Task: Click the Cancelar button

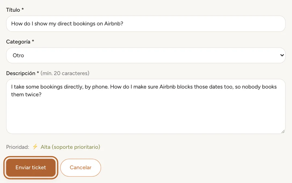Action: click(81, 168)
